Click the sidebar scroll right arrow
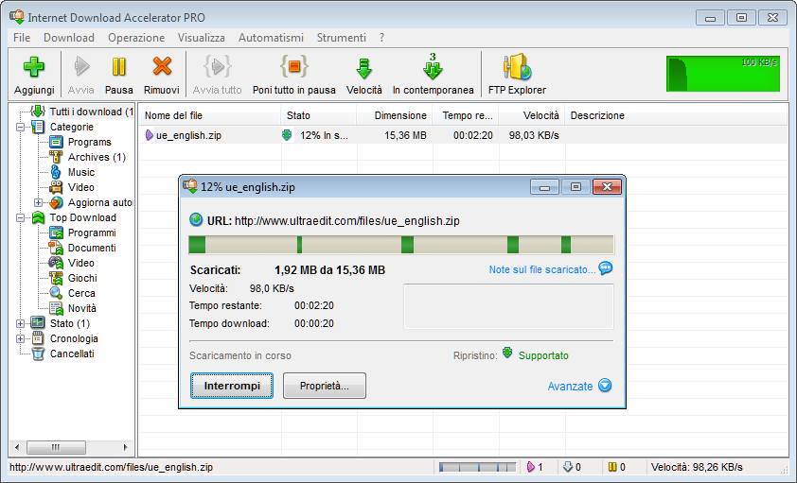The width and height of the screenshot is (797, 483). [126, 447]
